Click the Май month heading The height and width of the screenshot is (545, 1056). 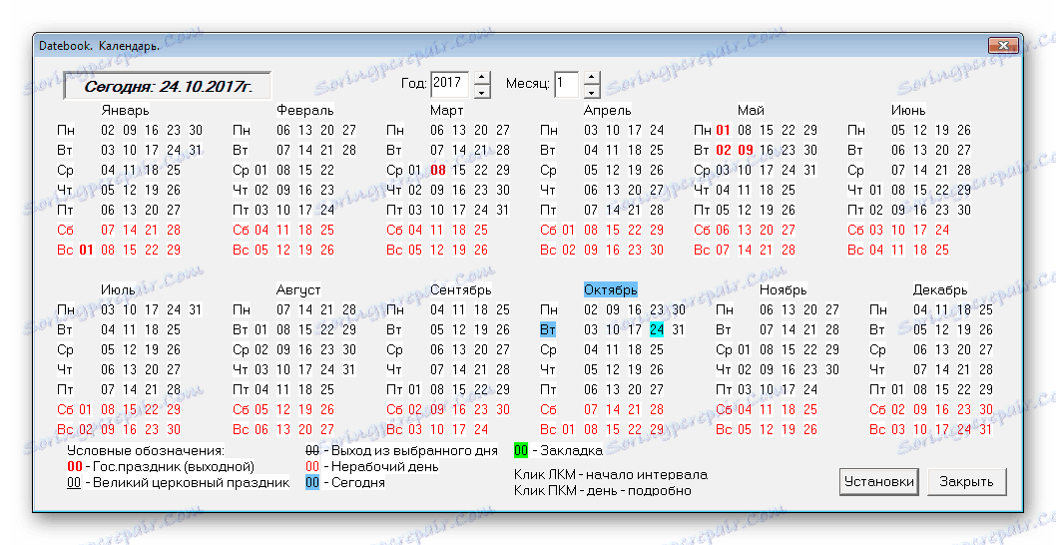click(x=751, y=110)
